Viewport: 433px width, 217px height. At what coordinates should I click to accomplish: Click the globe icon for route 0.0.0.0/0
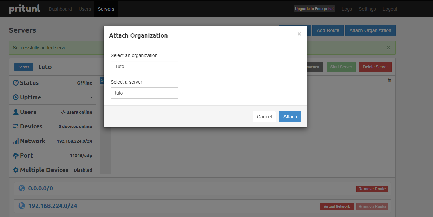pos(22,188)
